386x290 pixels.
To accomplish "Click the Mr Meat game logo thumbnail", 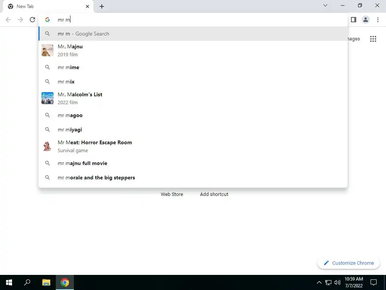I will pos(47,146).
